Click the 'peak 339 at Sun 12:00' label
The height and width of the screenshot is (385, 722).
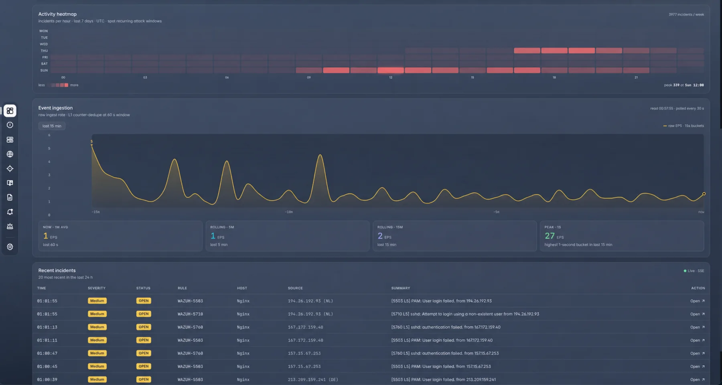coord(684,85)
